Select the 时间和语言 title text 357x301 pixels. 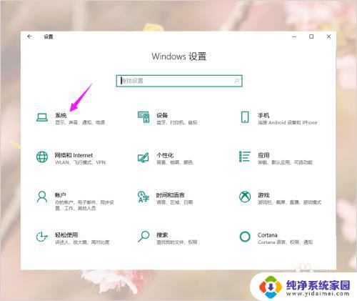point(171,195)
